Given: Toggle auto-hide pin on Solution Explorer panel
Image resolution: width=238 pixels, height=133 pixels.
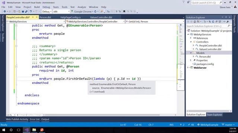Looking at the screenshot, I should (226, 17).
